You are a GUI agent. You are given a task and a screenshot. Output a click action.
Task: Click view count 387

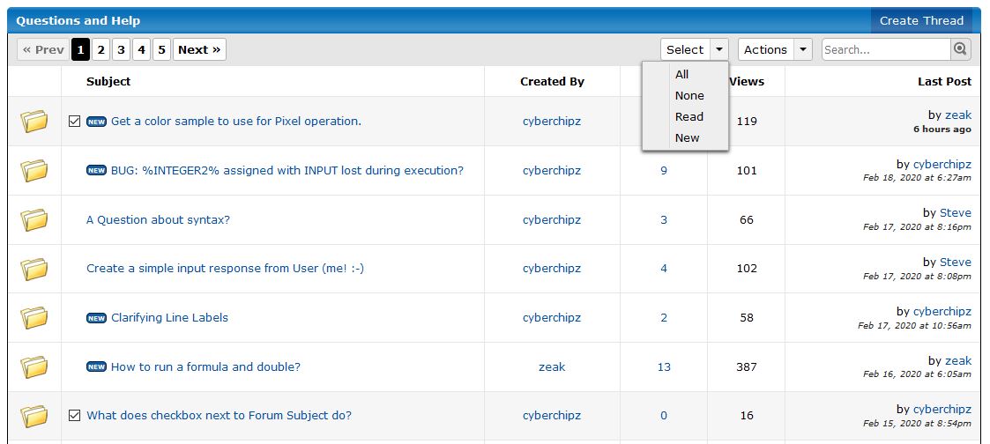747,367
